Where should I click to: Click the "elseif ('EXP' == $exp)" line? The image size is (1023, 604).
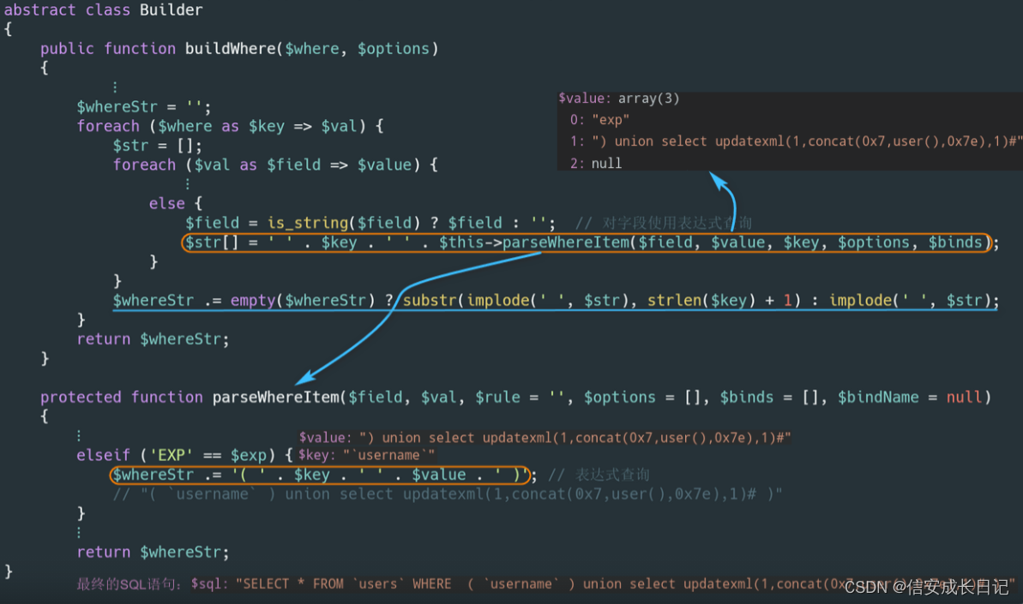(184, 455)
